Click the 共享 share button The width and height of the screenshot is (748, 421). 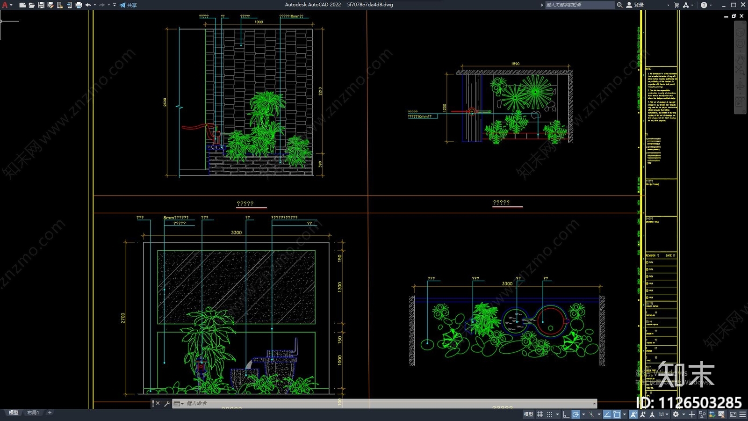click(x=128, y=5)
